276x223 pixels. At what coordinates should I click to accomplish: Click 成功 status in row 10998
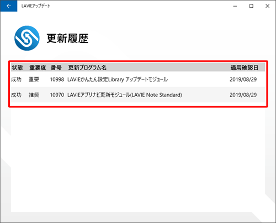pos(16,79)
